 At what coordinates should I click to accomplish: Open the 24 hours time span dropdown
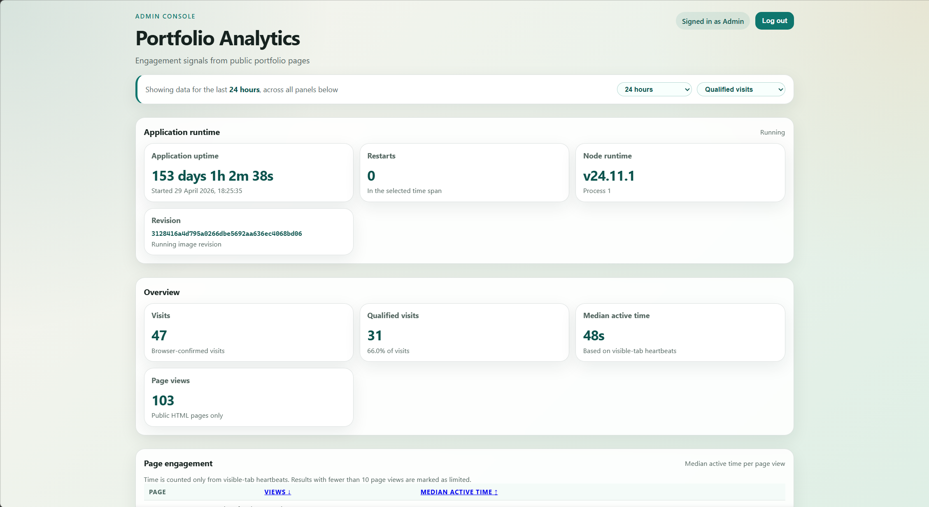[654, 89]
